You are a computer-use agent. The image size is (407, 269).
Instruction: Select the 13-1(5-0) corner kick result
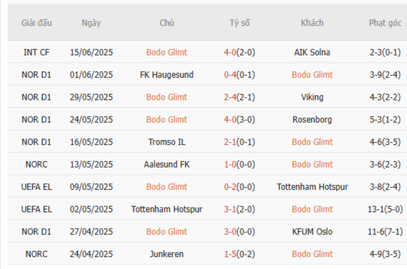coord(384,209)
